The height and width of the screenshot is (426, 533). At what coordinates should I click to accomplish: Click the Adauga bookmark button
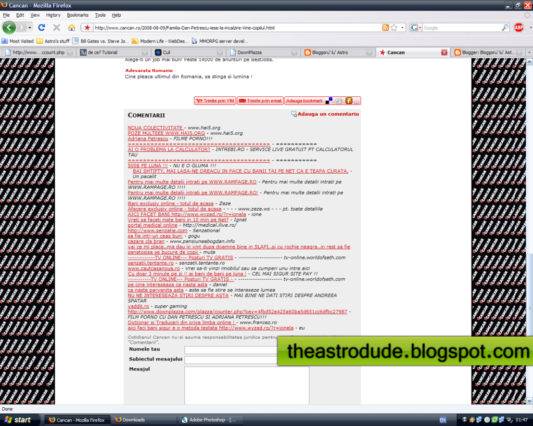coord(304,100)
